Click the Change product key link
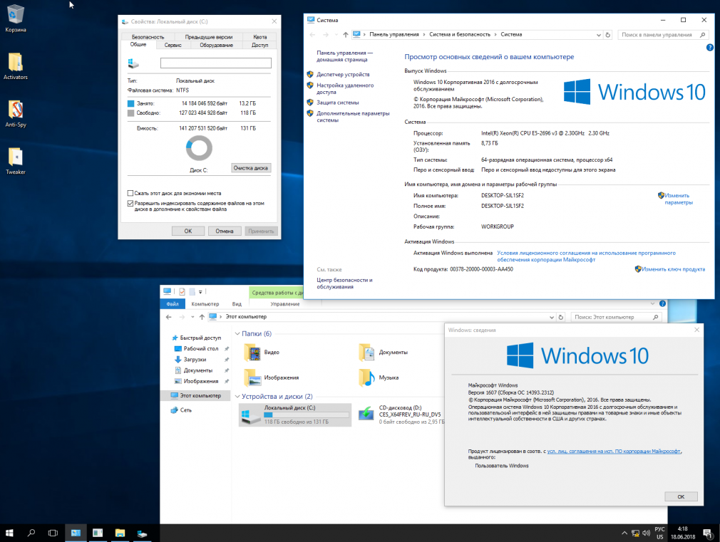The height and width of the screenshot is (542, 720). pos(673,269)
